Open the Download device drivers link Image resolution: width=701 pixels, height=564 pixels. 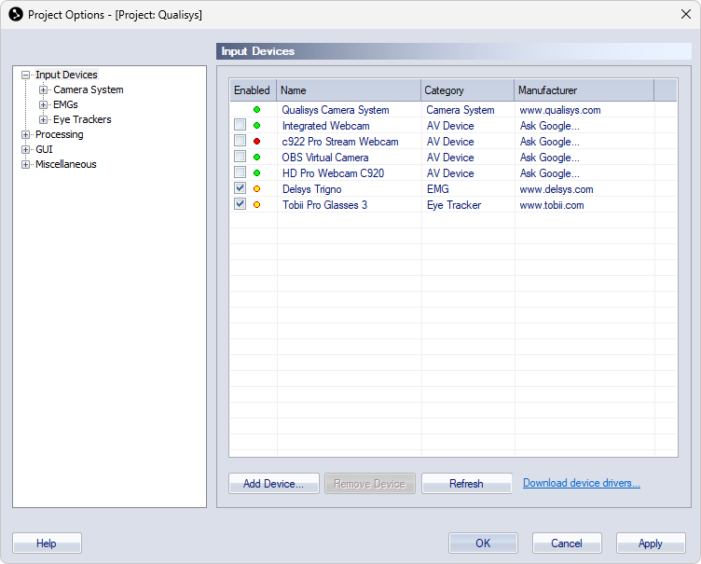(x=581, y=483)
